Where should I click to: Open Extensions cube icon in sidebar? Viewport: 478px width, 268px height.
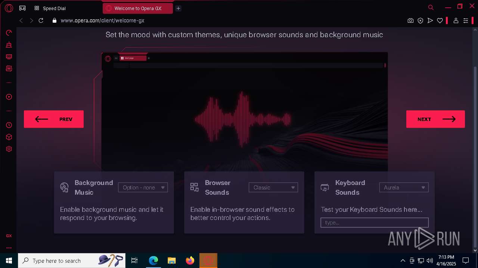(x=9, y=137)
